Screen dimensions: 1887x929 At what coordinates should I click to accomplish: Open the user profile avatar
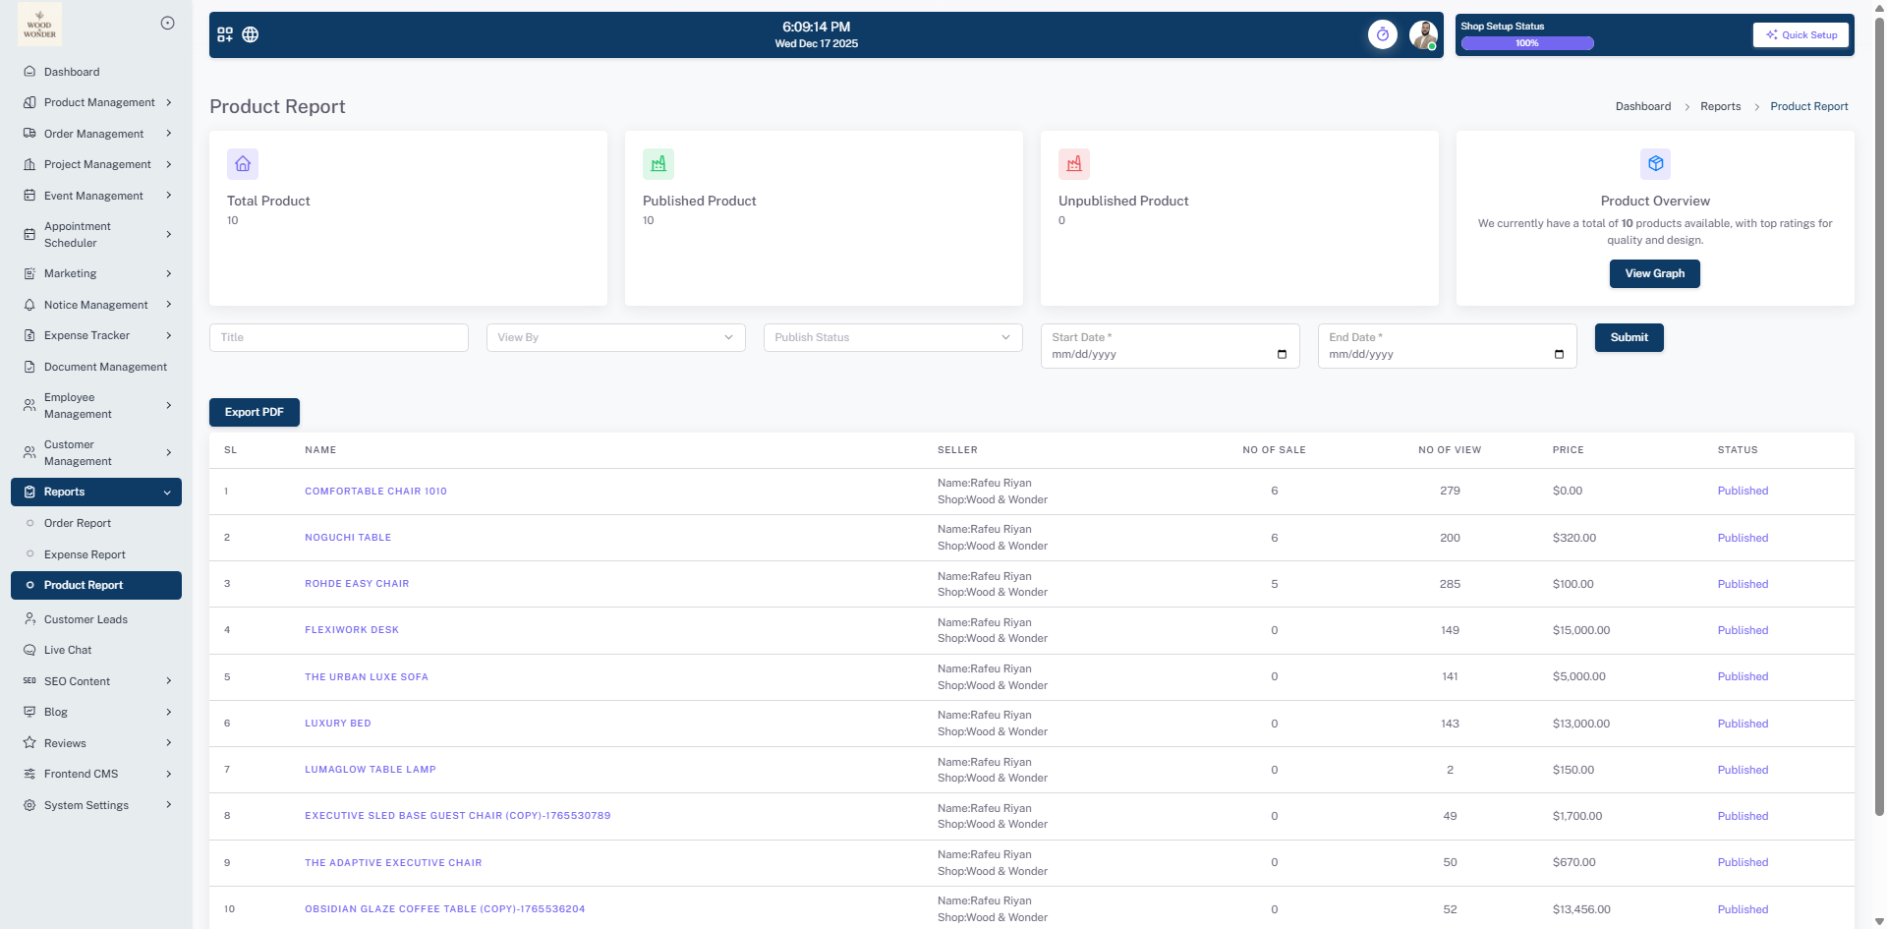point(1422,34)
